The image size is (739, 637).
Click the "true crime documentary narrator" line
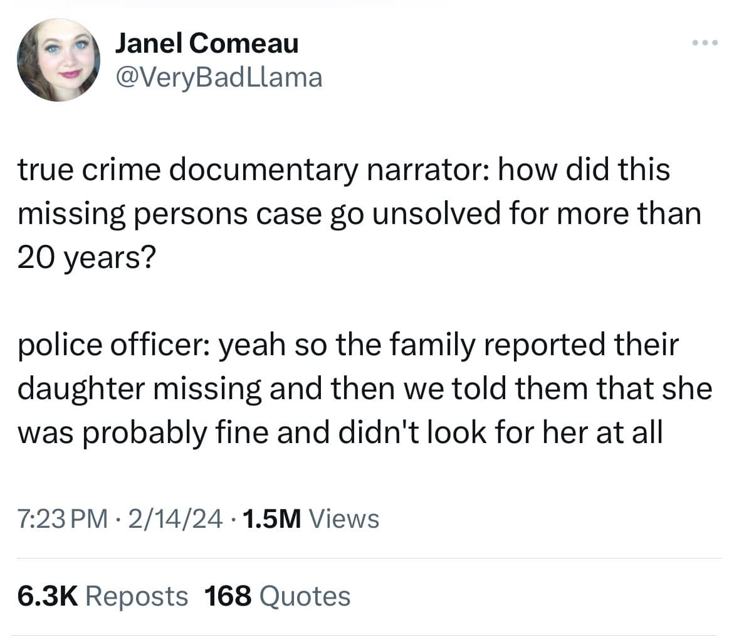point(343,170)
